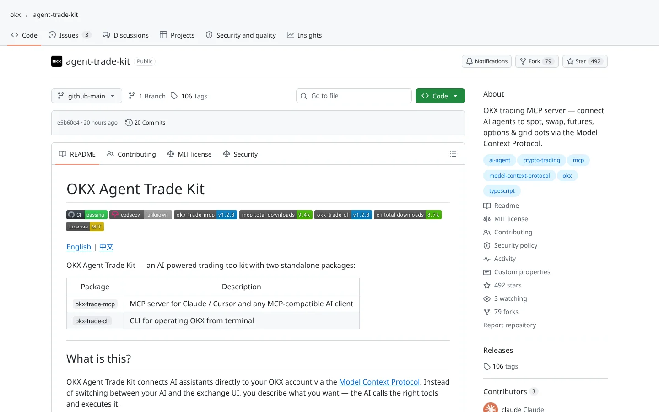Open the Security file tab
This screenshot has height=412, width=659.
pos(240,154)
